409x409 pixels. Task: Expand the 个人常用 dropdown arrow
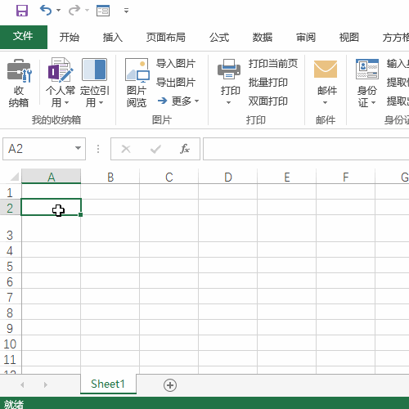66,103
